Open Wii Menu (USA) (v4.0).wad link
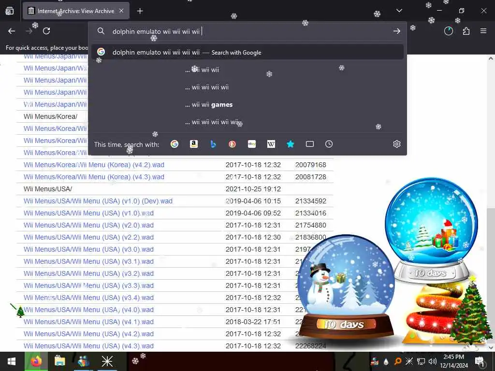The height and width of the screenshot is (371, 495). (88, 310)
